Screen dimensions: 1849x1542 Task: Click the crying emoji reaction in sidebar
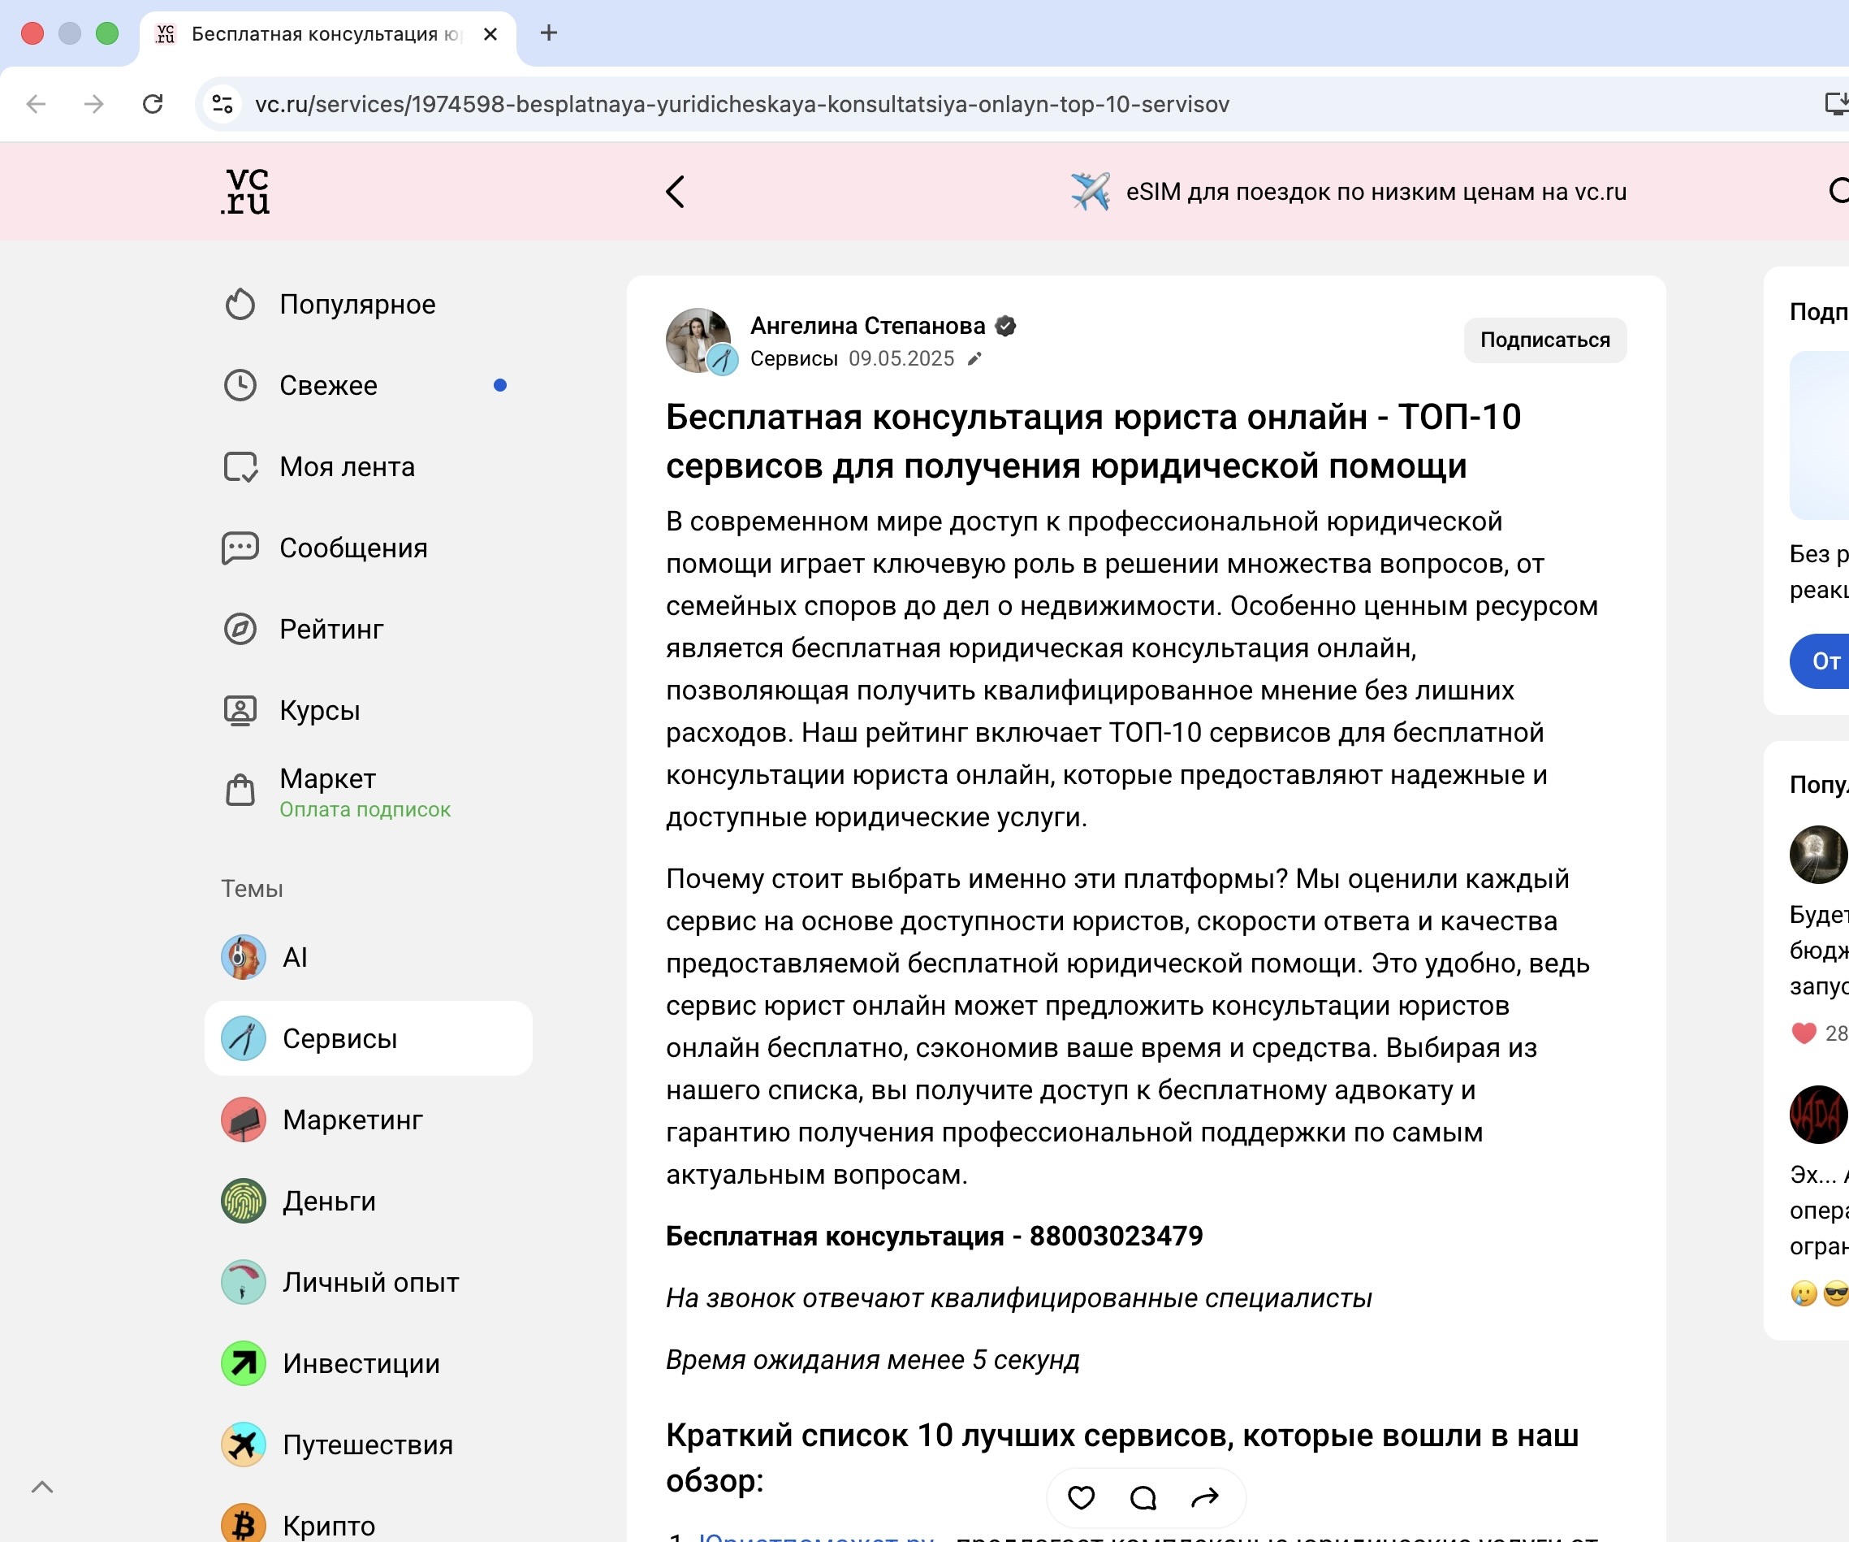(1804, 1293)
